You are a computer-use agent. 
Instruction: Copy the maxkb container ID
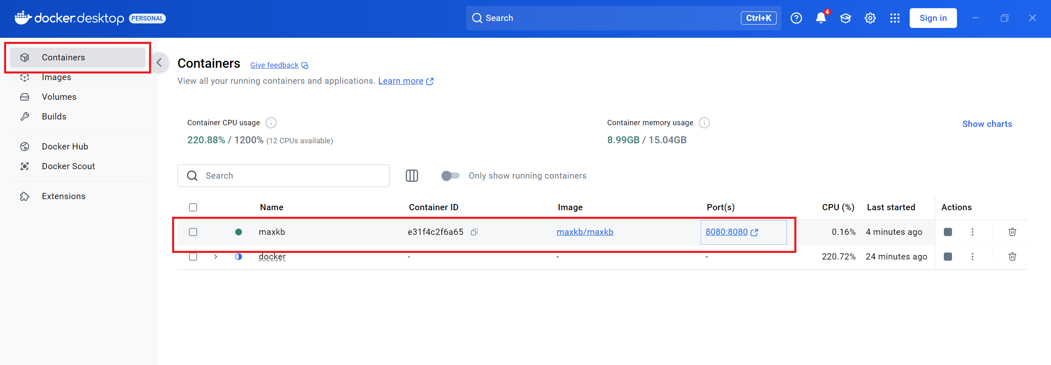tap(474, 232)
